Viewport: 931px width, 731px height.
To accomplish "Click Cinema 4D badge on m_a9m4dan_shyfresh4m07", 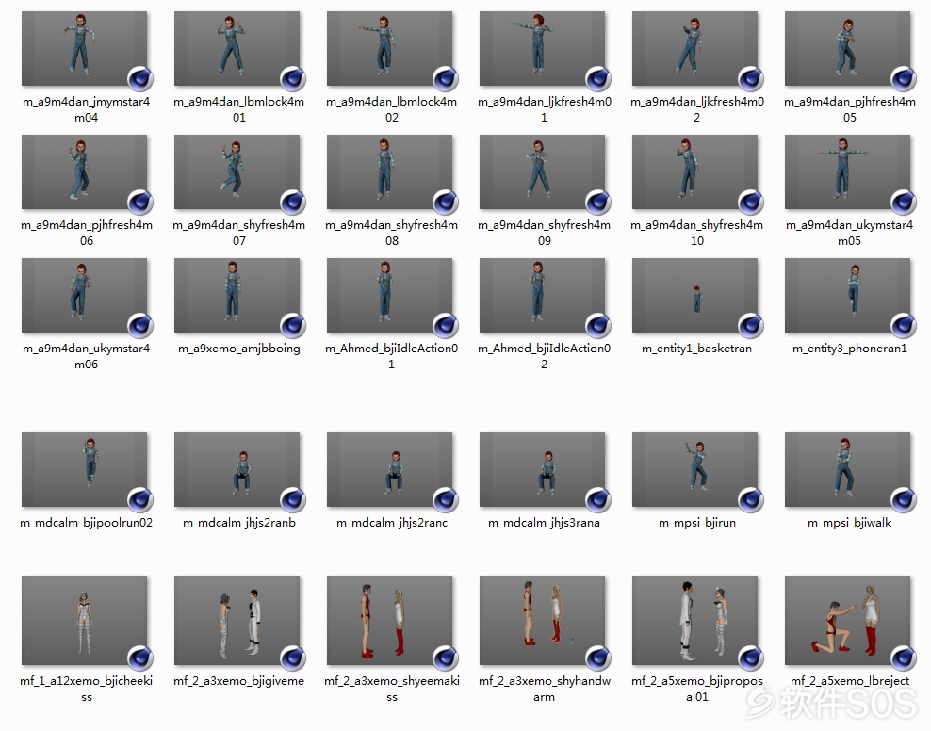I will click(293, 203).
